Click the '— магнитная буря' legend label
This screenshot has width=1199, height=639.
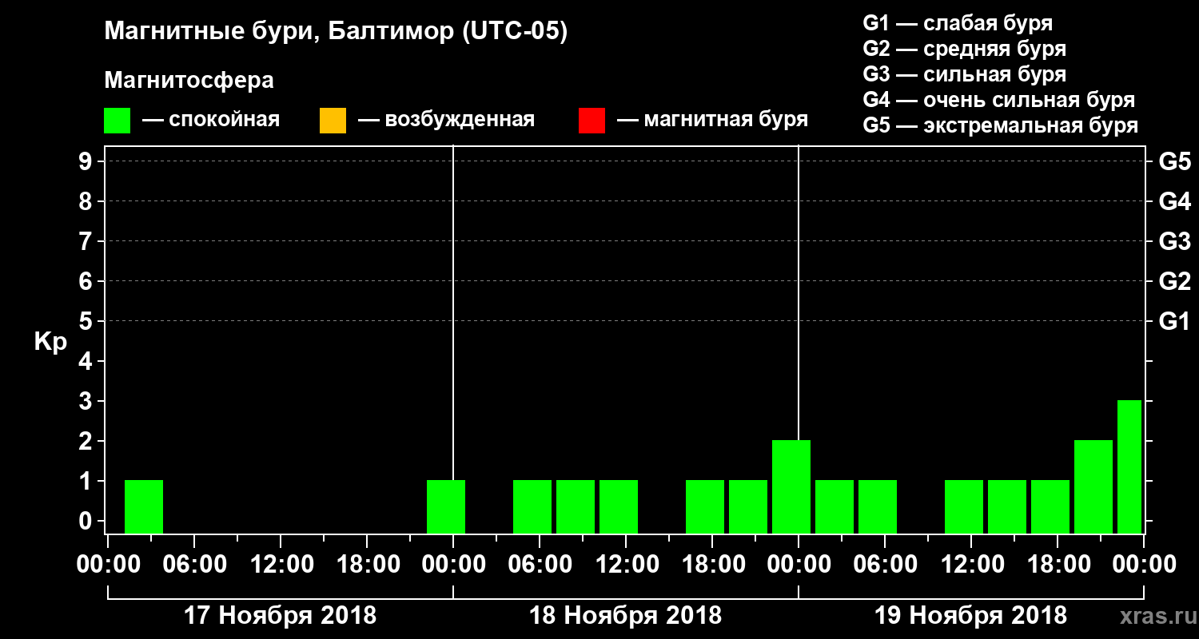[712, 120]
